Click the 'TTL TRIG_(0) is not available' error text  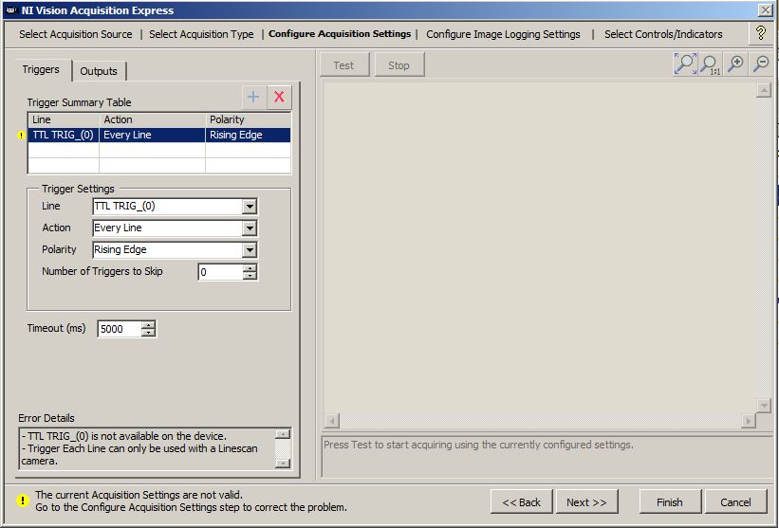pos(124,436)
